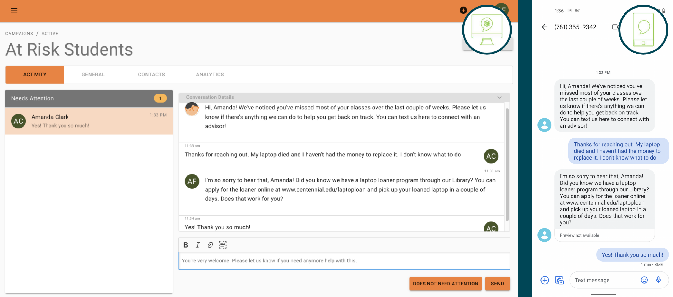The height and width of the screenshot is (297, 673).
Task: Open the photo gallery picker in Messages
Action: (559, 280)
